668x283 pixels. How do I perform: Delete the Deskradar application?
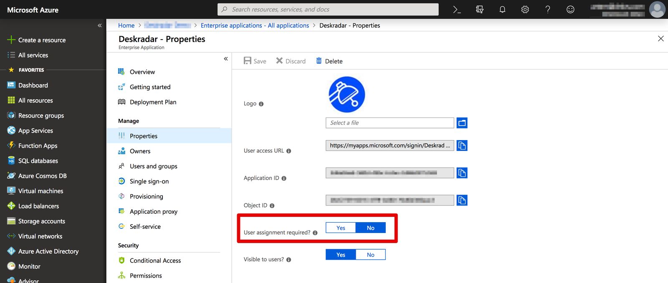pos(329,61)
